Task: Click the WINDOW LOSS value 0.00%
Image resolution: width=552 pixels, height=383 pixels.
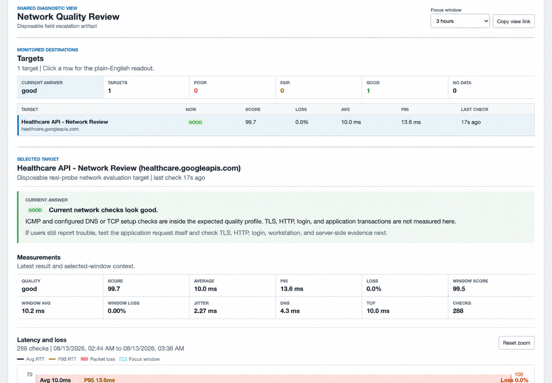Action: 117,311
